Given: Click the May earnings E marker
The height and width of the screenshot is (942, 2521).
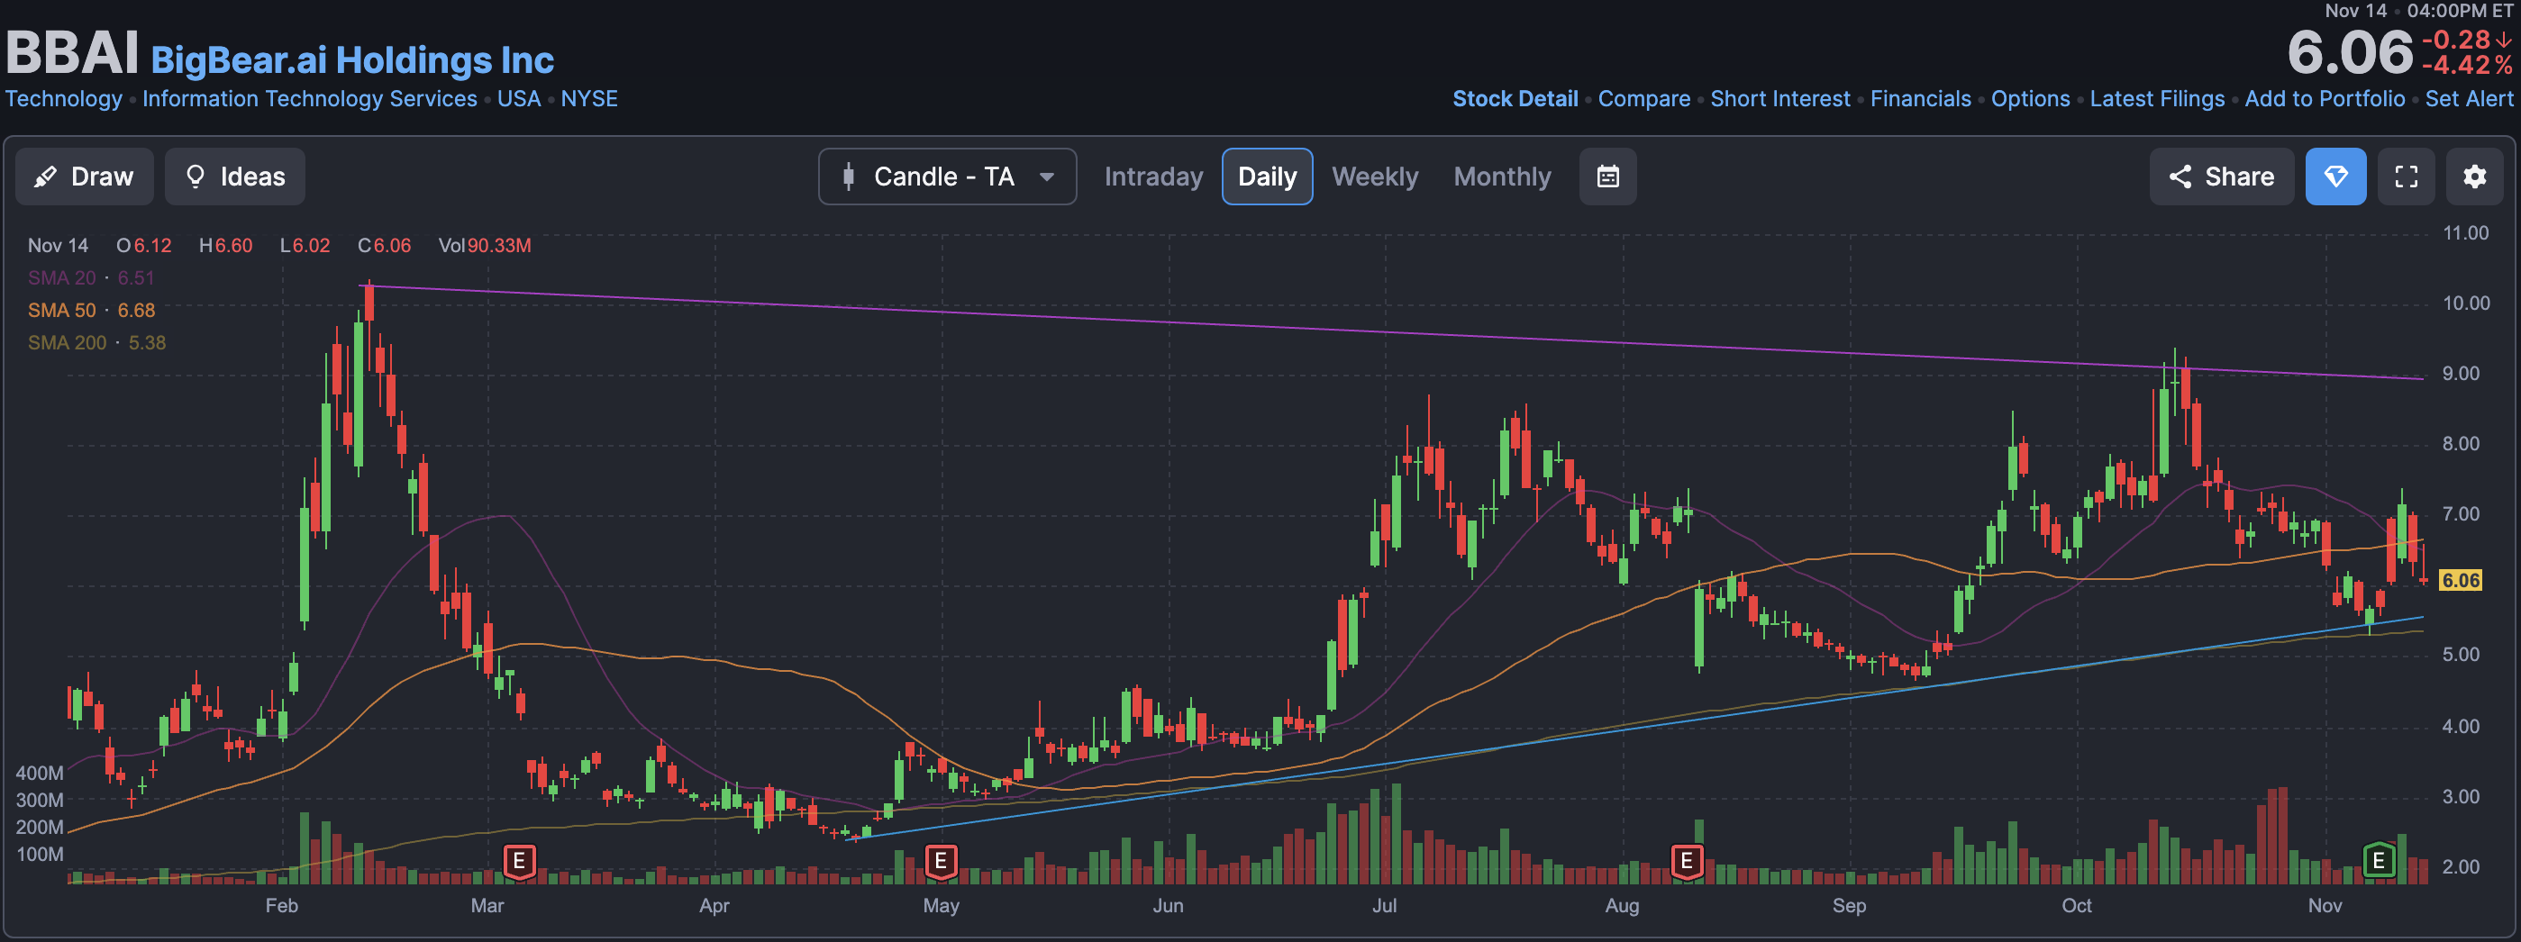Looking at the screenshot, I should [941, 862].
